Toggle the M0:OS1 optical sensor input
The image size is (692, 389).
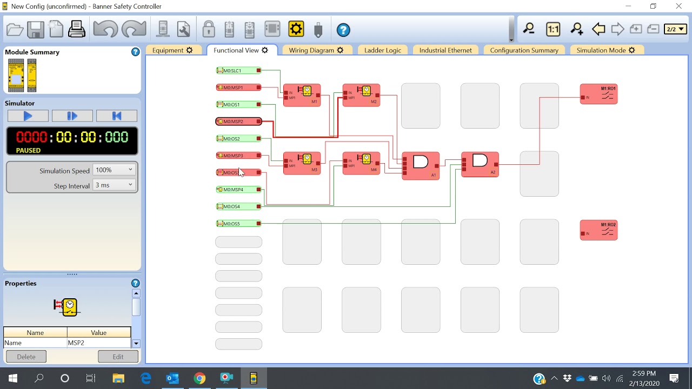[238, 104]
